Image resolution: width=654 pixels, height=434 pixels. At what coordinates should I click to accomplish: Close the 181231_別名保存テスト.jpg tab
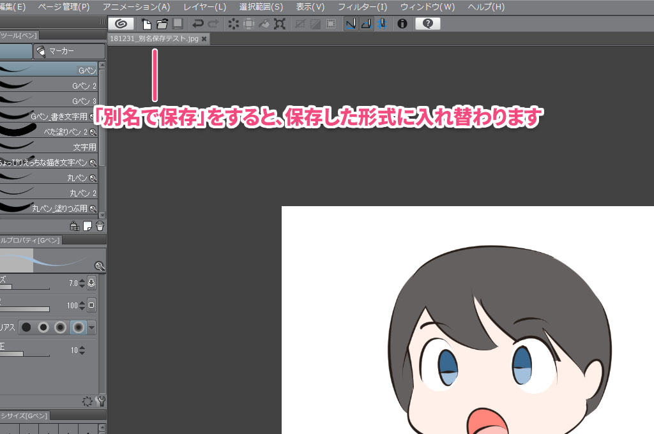[204, 39]
